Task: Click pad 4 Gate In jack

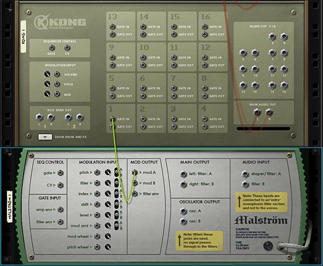Action: click(205, 119)
